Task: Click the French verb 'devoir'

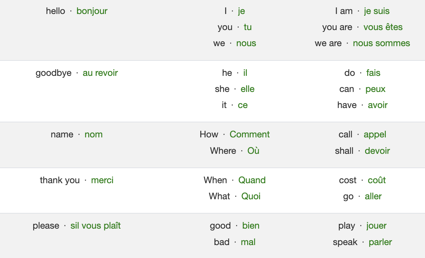Action: coord(377,151)
